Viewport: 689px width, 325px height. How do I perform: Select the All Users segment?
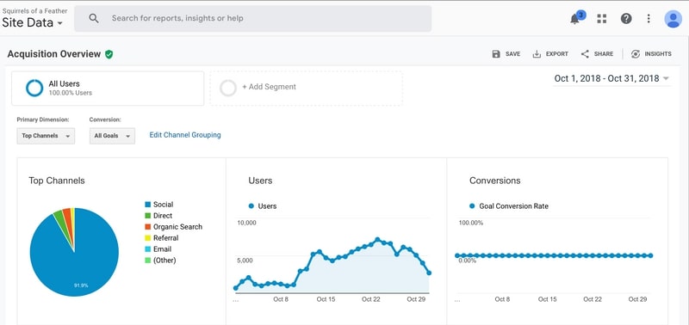coord(108,89)
